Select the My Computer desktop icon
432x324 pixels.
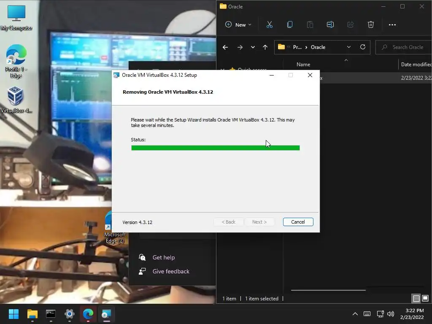[16, 18]
